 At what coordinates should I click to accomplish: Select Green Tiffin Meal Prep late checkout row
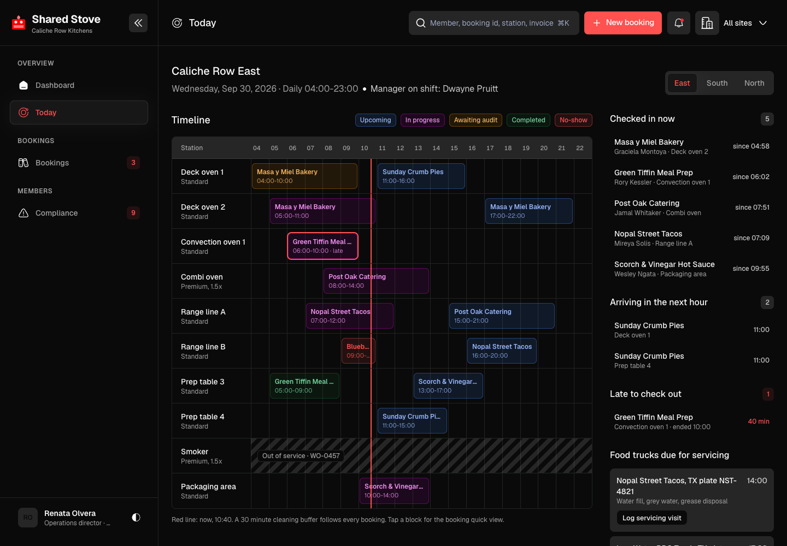pos(692,422)
